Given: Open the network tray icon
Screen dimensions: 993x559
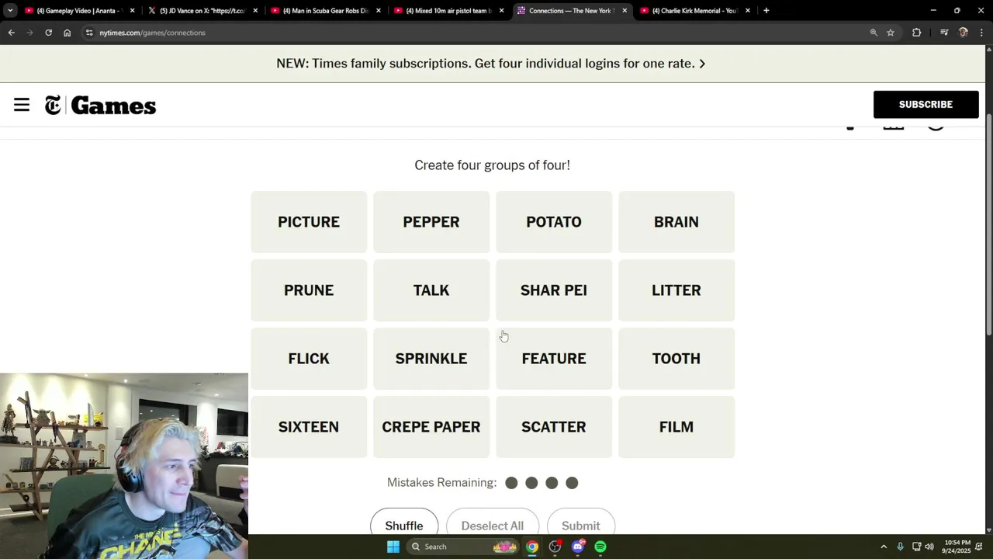Looking at the screenshot, I should pos(916,547).
